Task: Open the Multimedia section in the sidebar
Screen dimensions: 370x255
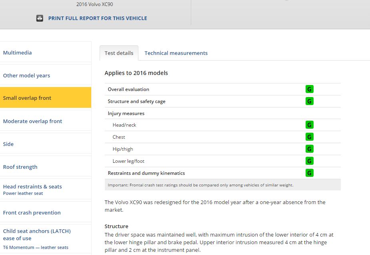Action: tap(46, 53)
